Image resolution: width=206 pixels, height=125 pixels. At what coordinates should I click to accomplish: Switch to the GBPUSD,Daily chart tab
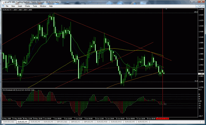click(62, 122)
